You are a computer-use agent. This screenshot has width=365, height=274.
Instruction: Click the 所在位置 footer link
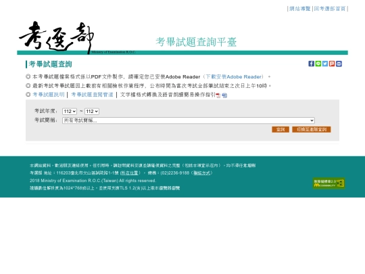(130, 173)
